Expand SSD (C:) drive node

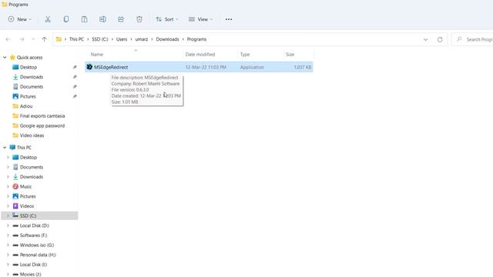pyautogui.click(x=8, y=215)
